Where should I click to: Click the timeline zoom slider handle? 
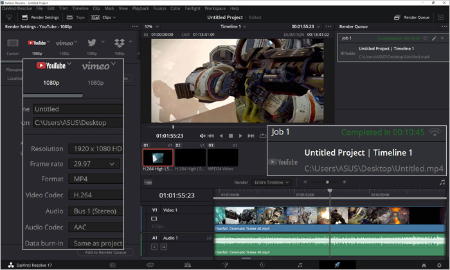[x=327, y=182]
